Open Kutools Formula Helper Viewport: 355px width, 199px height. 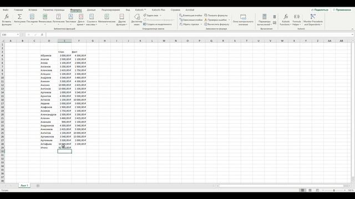click(x=297, y=19)
